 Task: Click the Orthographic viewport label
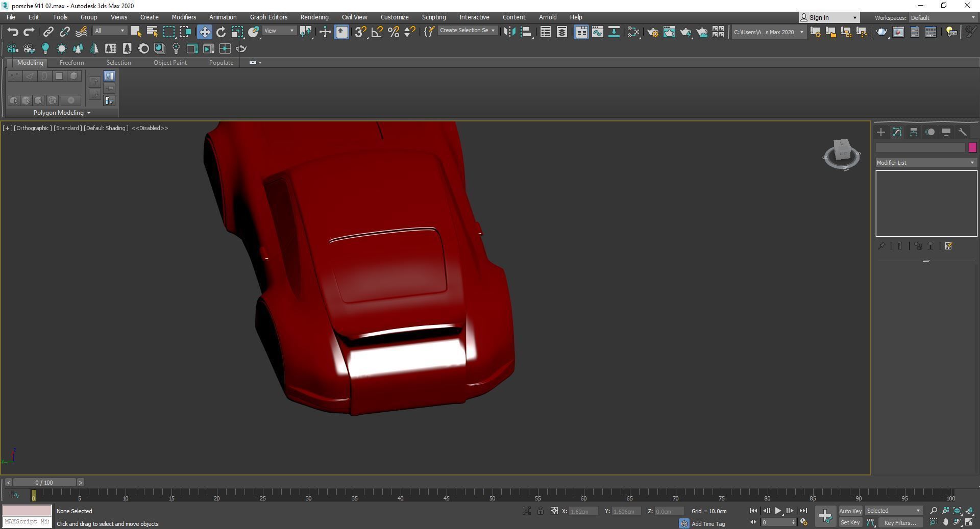pyautogui.click(x=32, y=128)
